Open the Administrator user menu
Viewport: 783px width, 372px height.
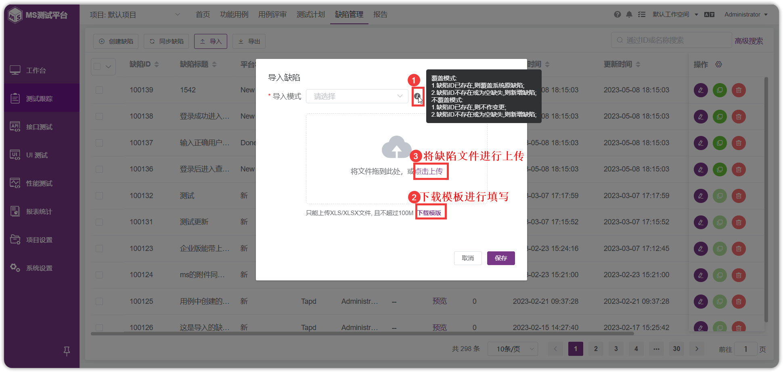(x=746, y=15)
